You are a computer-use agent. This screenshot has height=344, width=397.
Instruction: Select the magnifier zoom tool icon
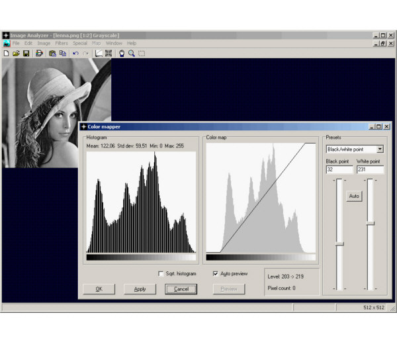click(132, 53)
